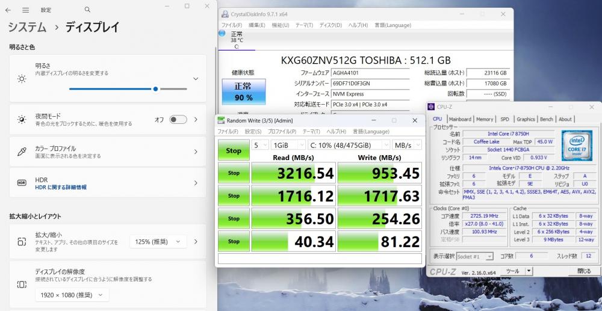Click the CrystalDiskInfo title bar icon
The height and width of the screenshot is (311, 602).
[225, 14]
